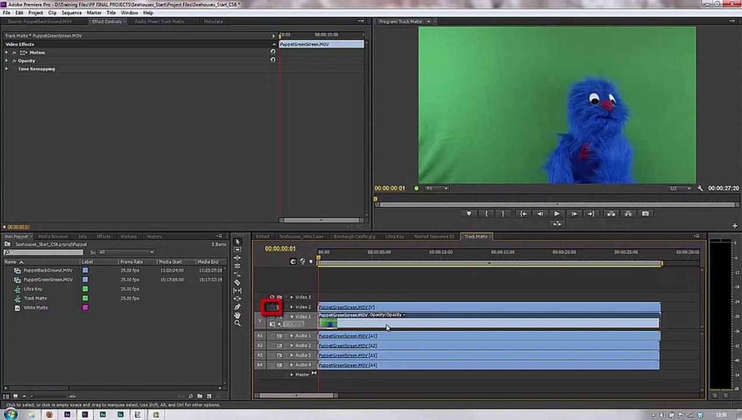
Task: Open the Marker menu
Action: point(94,12)
